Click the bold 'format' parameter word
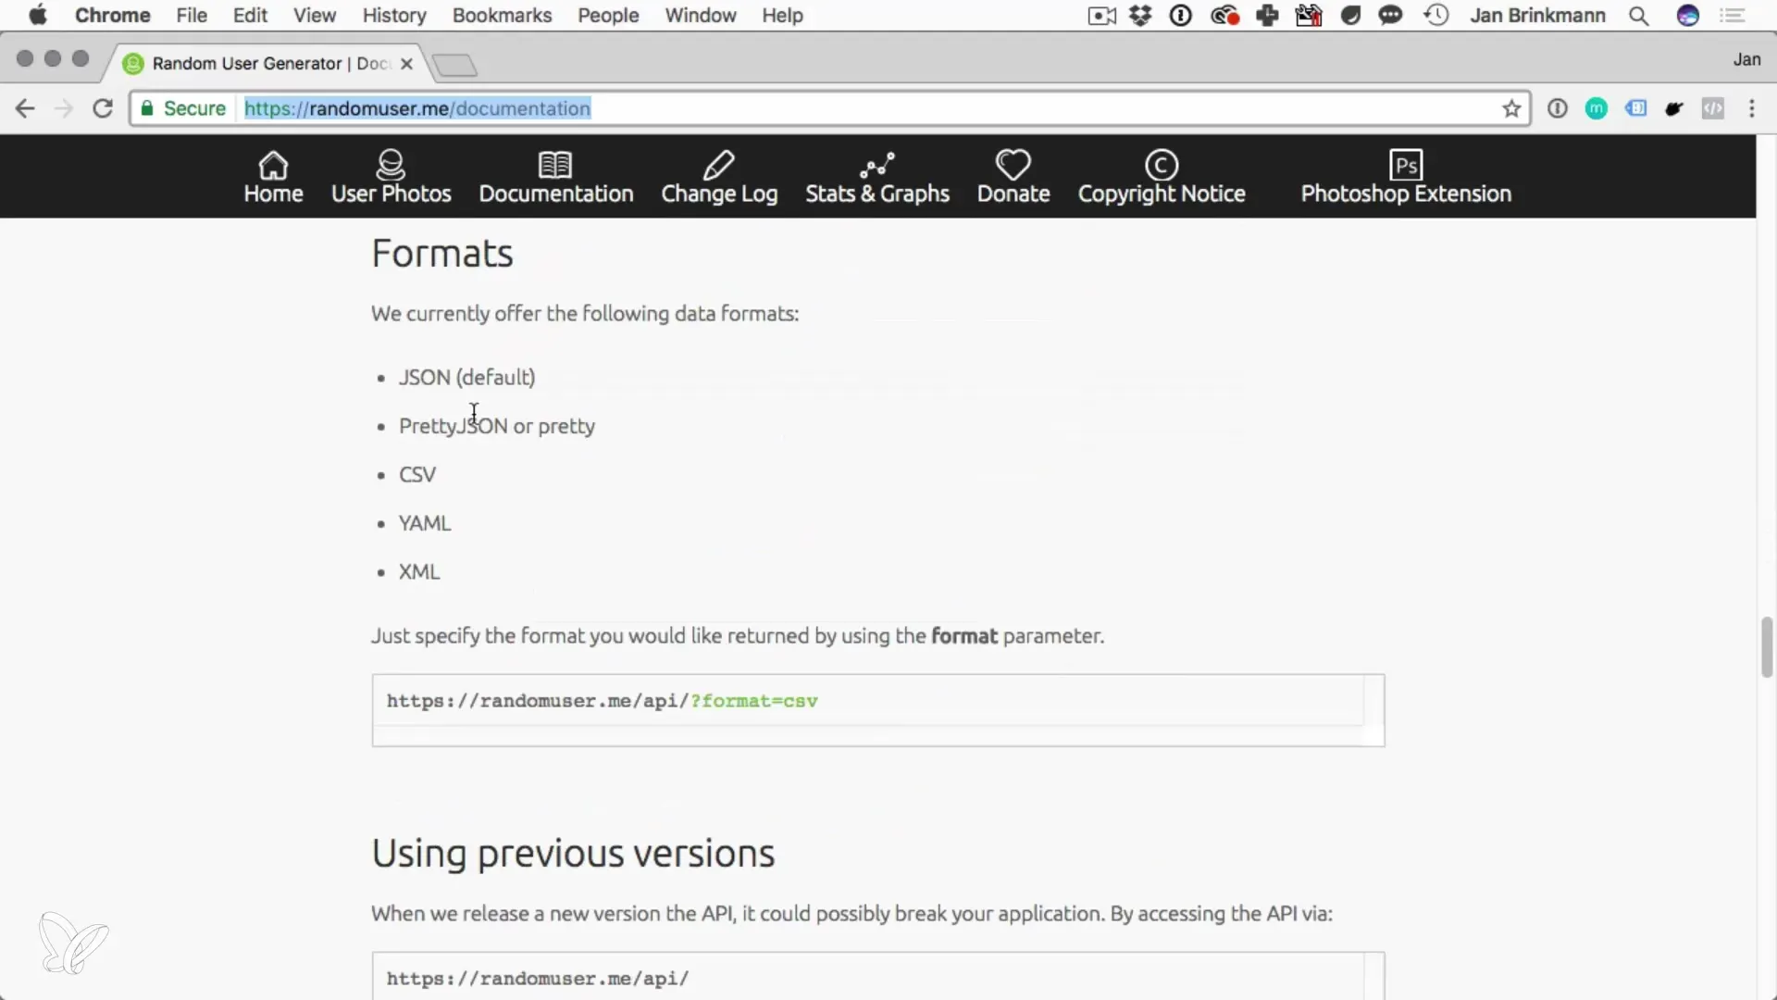The height and width of the screenshot is (1000, 1777). [964, 636]
